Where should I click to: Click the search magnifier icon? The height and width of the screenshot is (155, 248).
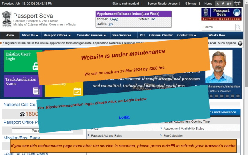click(x=238, y=27)
